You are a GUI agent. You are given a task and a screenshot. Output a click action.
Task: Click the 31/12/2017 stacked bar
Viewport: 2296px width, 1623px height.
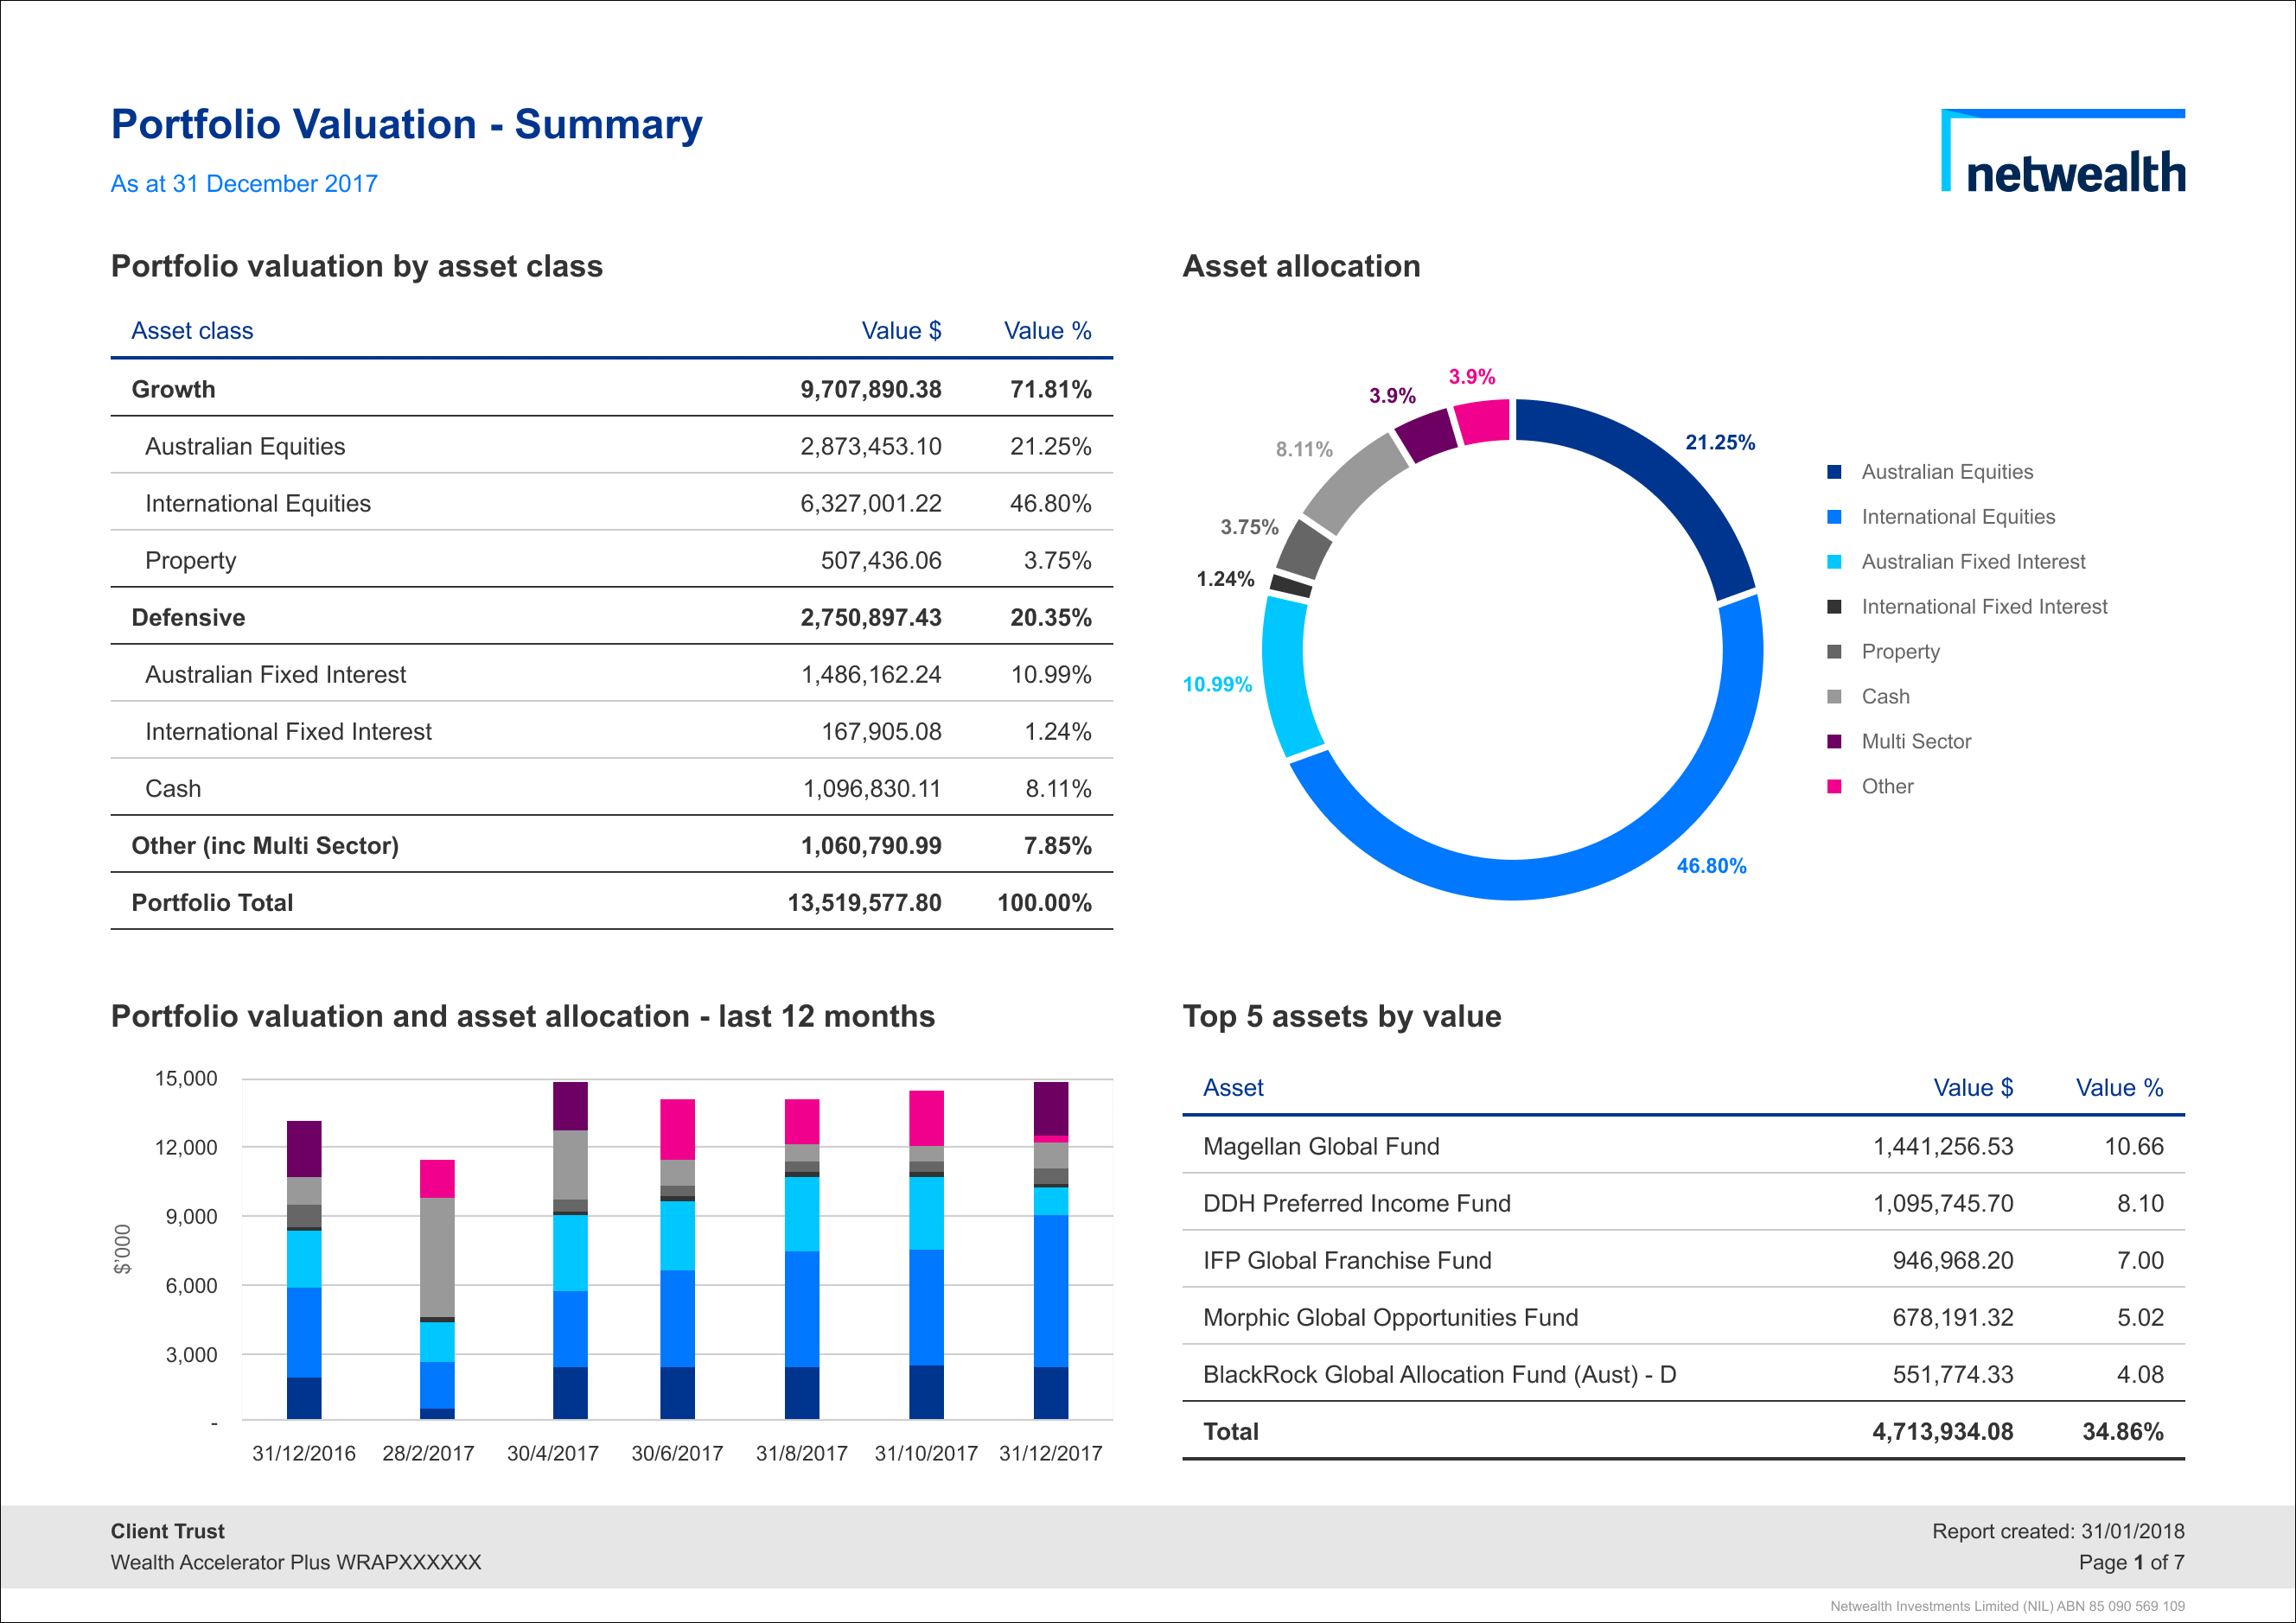1051,1250
